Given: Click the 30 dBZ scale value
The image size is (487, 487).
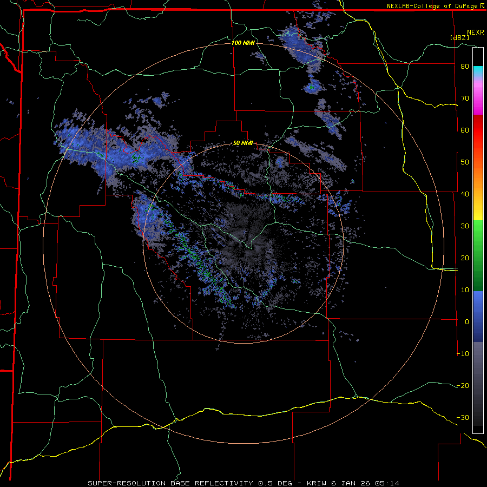Looking at the screenshot, I should click(x=465, y=226).
